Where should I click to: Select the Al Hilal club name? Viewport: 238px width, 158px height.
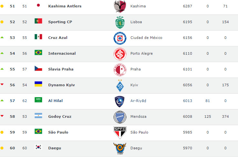click(55, 101)
